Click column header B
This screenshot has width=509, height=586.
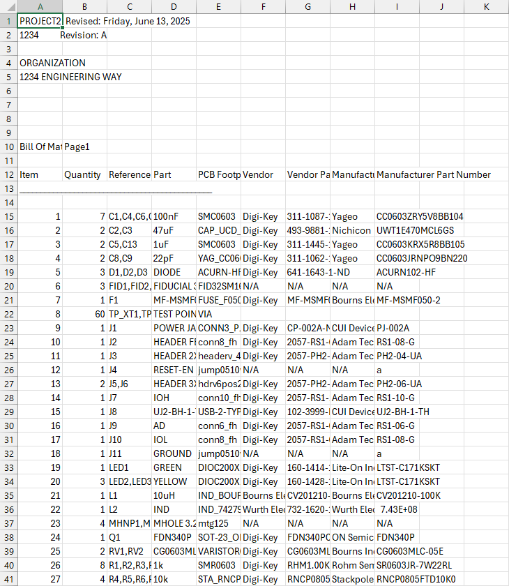click(84, 6)
